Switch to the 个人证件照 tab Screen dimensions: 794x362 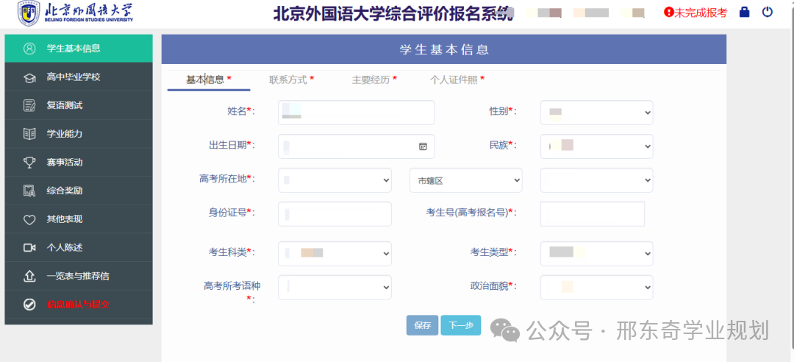[457, 79]
